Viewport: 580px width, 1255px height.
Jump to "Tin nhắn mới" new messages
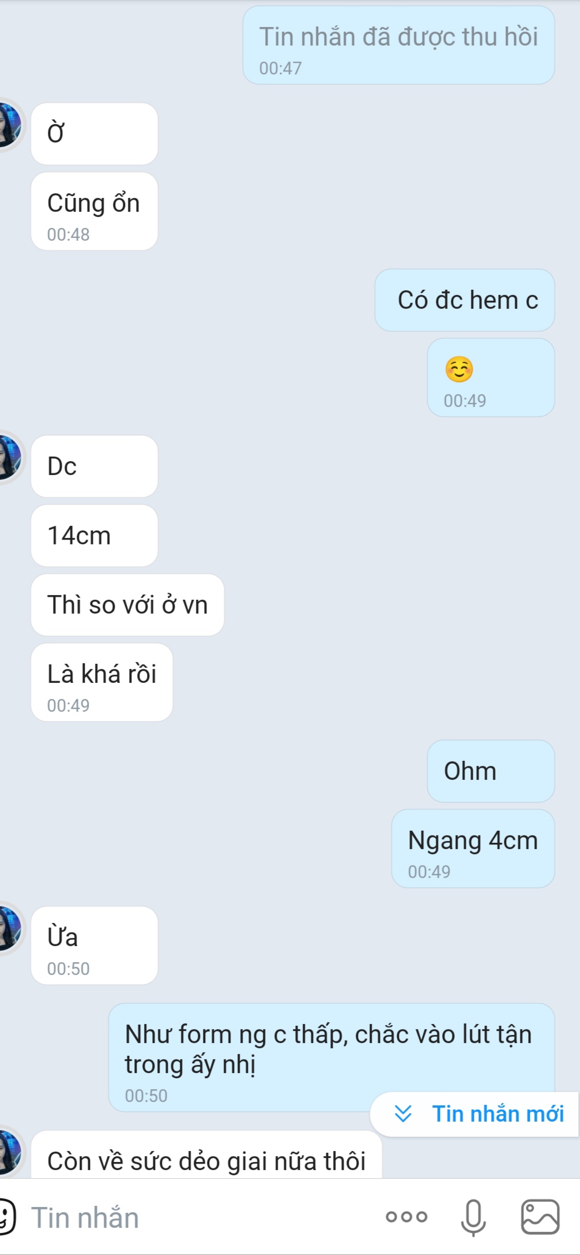tap(474, 1114)
